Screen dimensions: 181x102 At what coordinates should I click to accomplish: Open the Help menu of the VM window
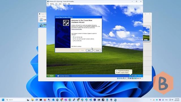[x=69, y=4]
